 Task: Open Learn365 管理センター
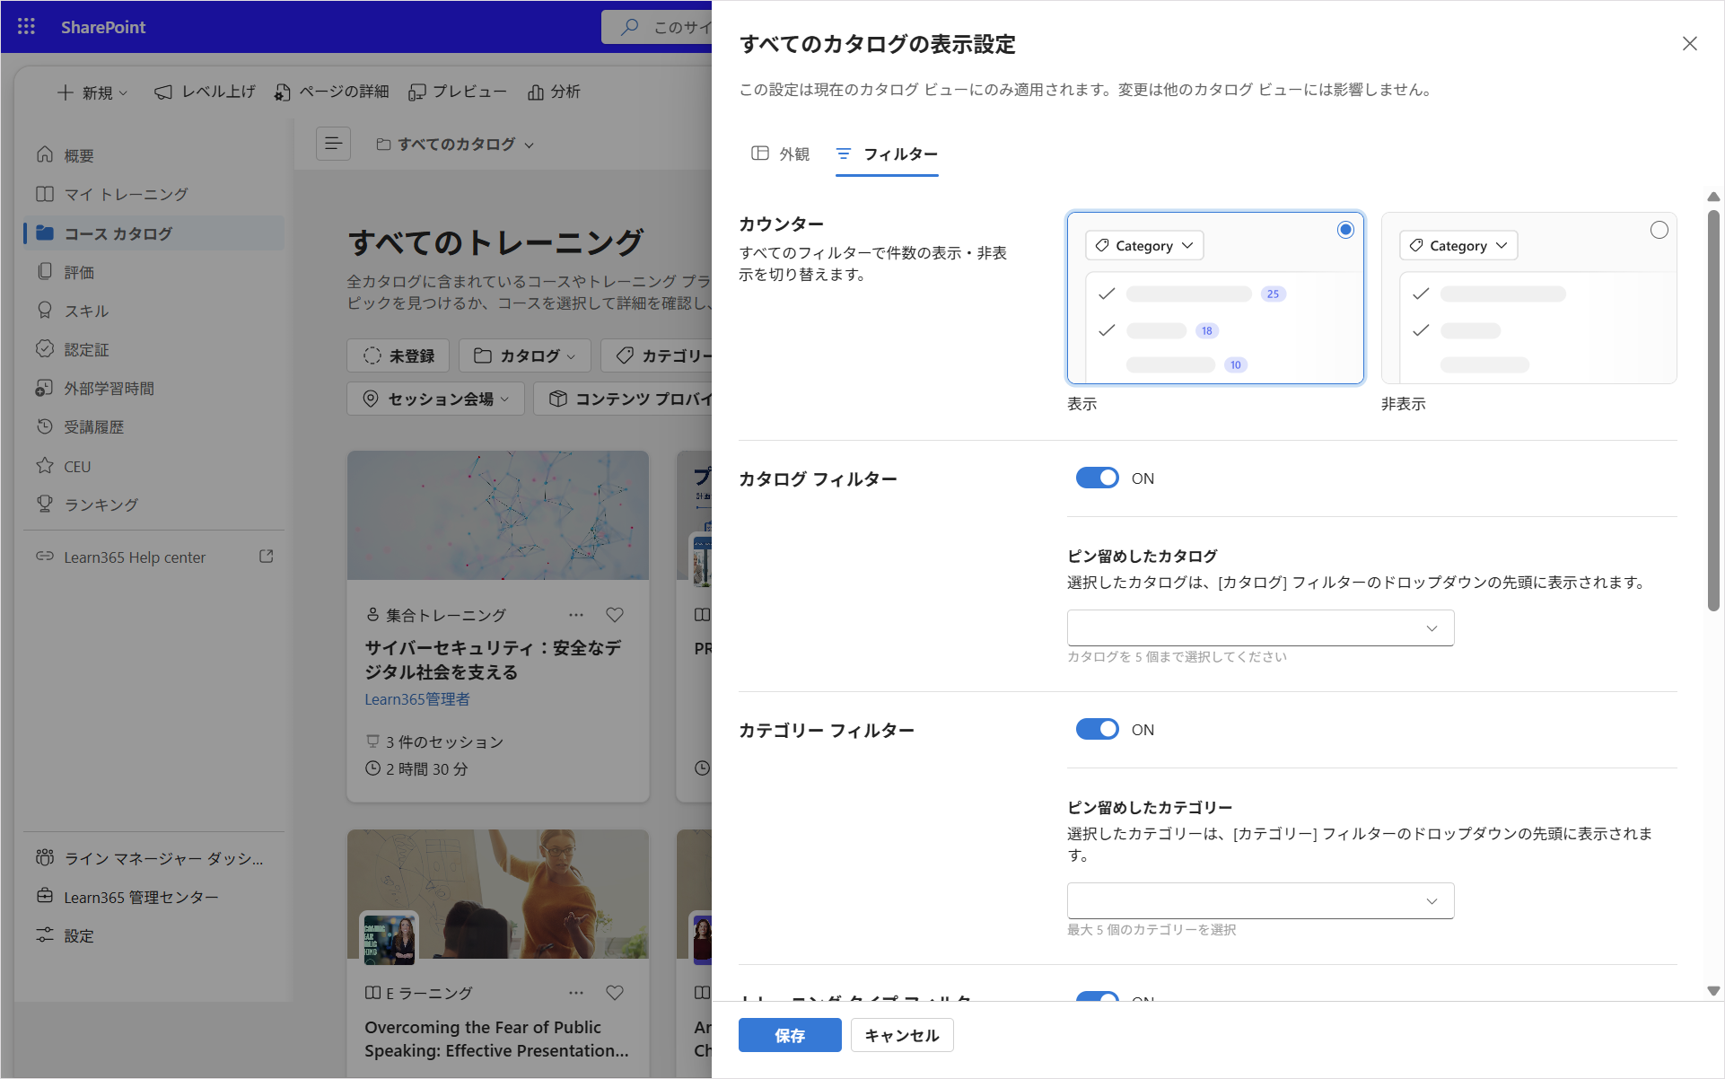(154, 897)
